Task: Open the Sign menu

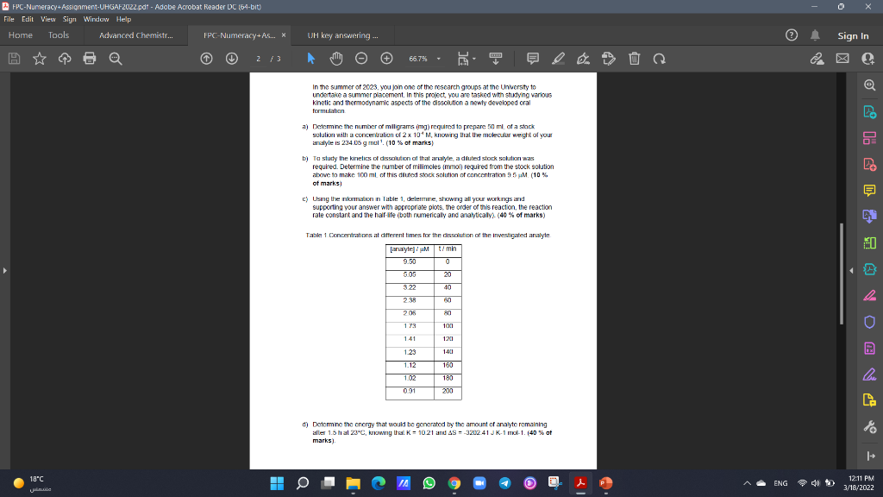Action: [x=69, y=19]
